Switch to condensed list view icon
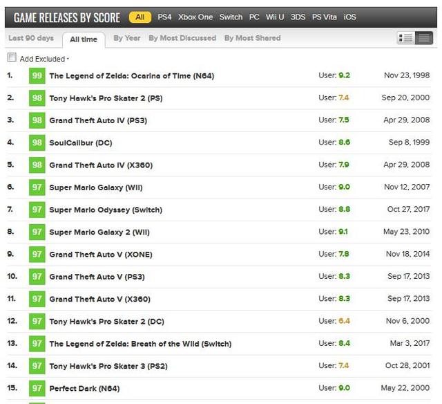442x404 pixels. [x=423, y=37]
